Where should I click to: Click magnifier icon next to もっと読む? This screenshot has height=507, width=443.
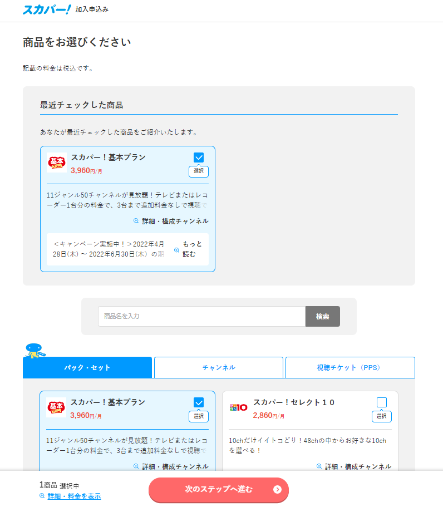coord(177,250)
